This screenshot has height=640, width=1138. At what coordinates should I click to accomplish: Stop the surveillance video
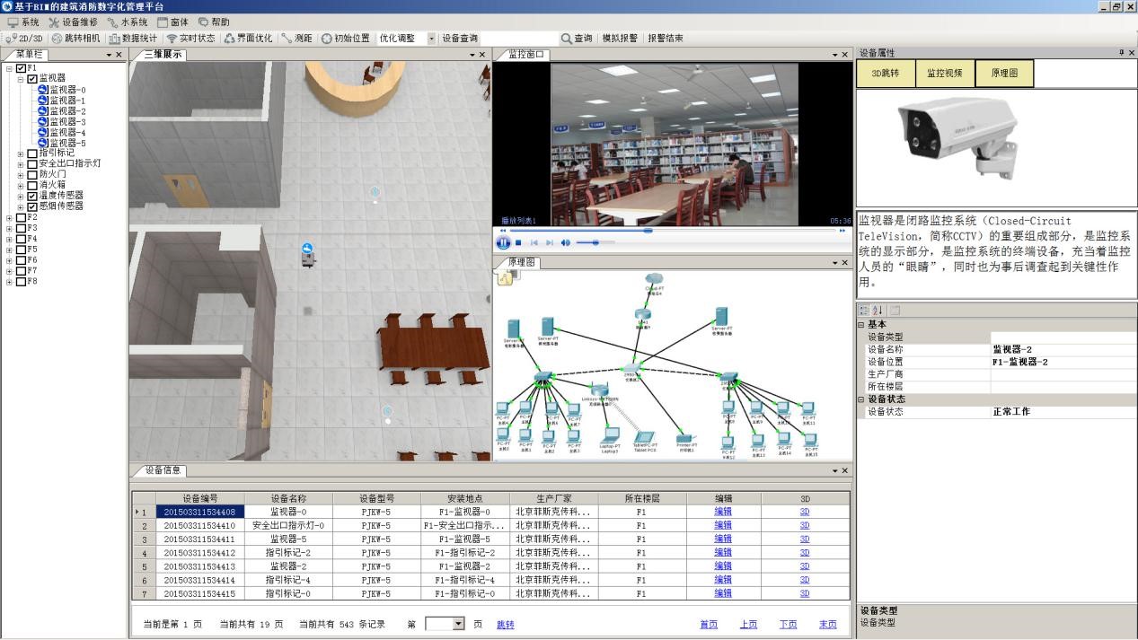[519, 242]
